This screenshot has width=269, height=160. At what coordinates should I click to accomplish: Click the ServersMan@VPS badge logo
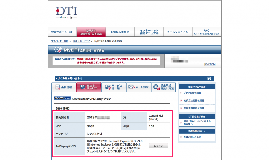[62, 98]
